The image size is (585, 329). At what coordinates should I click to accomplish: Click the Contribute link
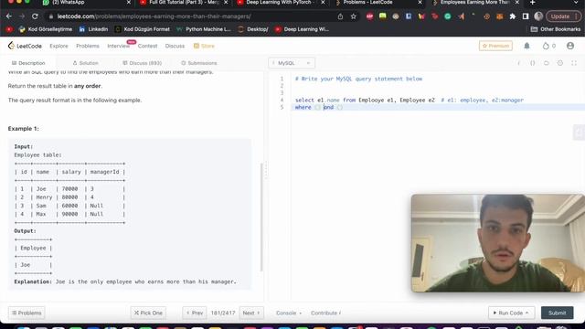[325, 313]
